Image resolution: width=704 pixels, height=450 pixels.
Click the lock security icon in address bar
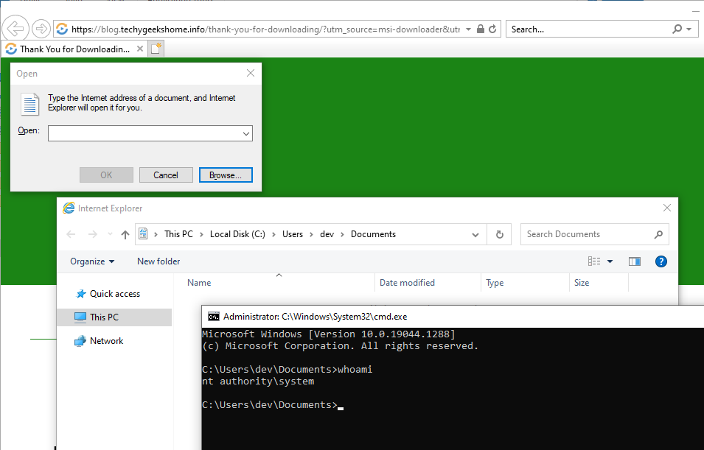point(480,29)
